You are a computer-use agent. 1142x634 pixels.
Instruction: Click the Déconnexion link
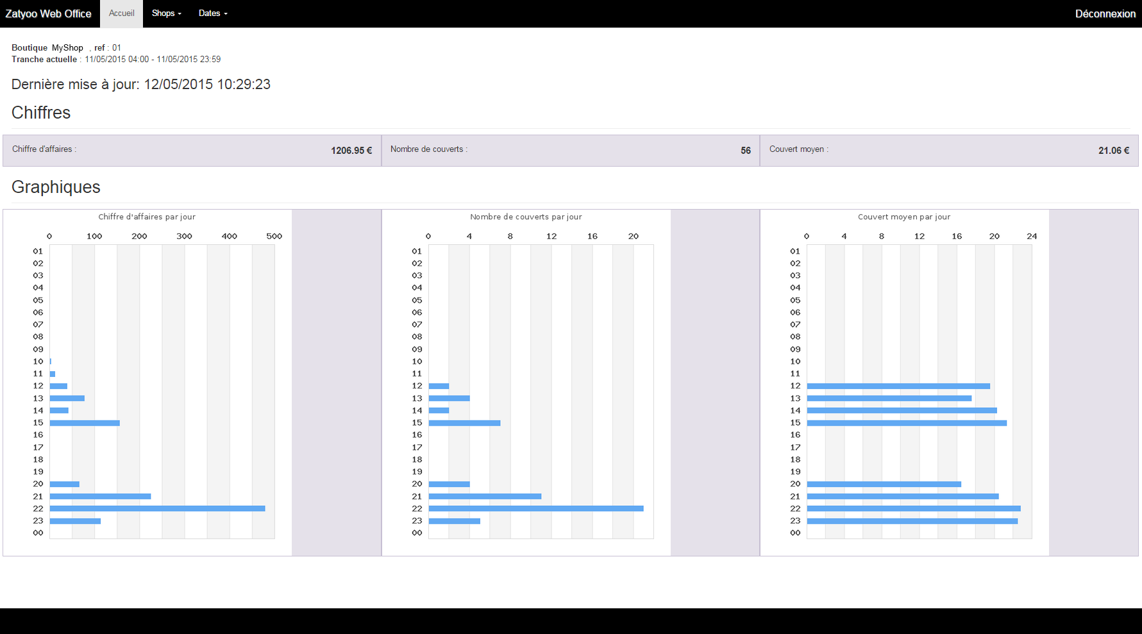click(x=1105, y=14)
